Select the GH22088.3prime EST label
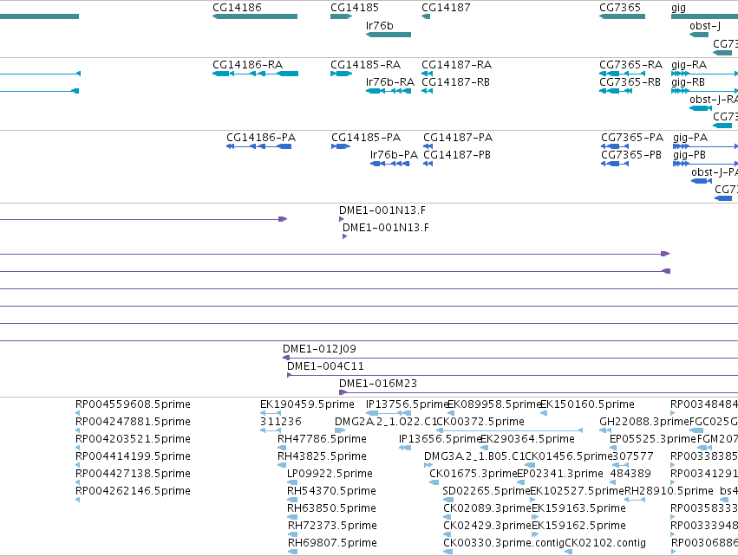The image size is (738, 556). click(x=643, y=422)
